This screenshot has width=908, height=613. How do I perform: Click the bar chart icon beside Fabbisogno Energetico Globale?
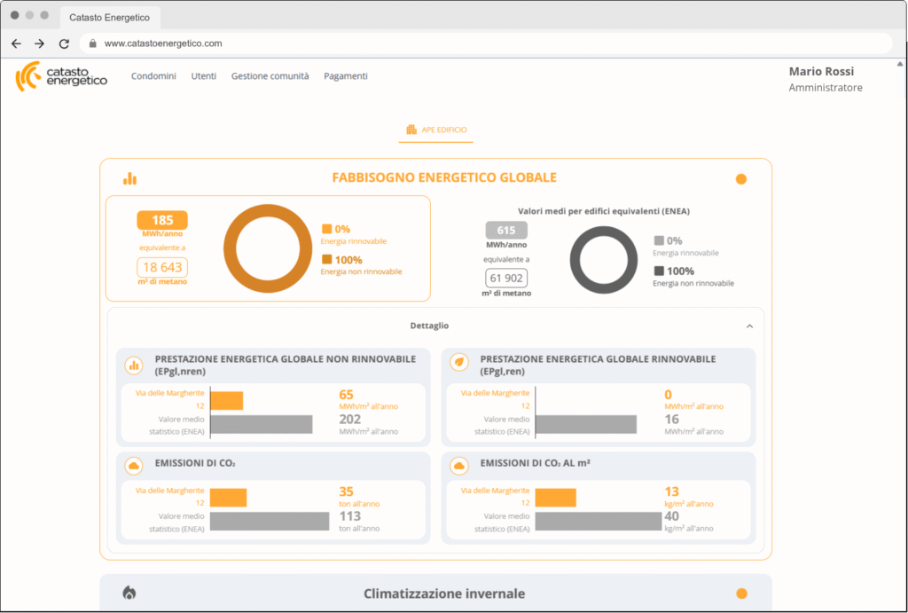(130, 178)
